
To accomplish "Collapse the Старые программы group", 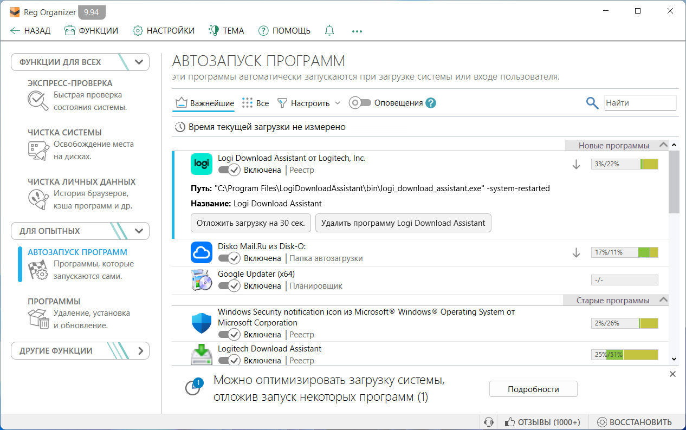I will 617,300.
